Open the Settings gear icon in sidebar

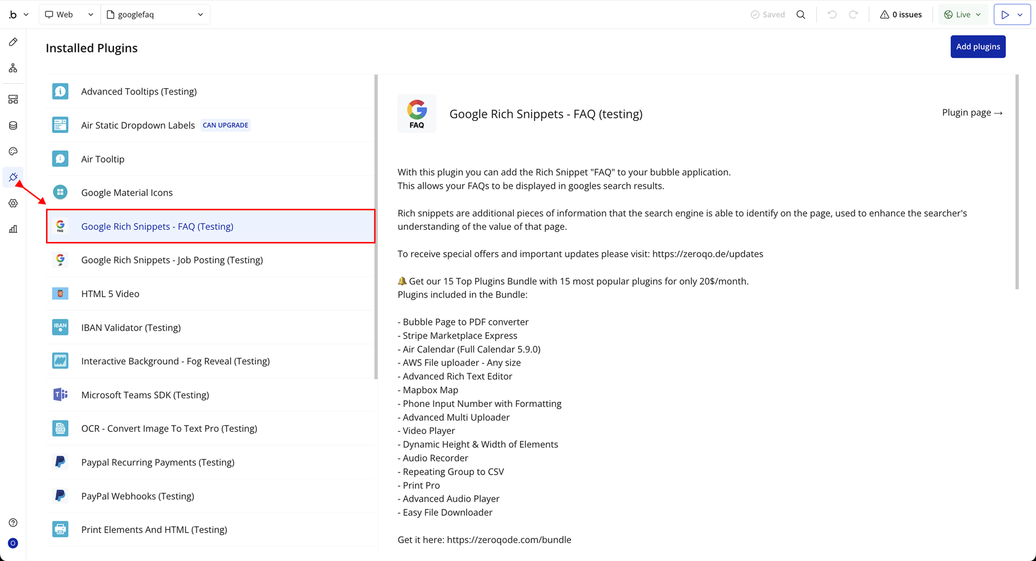click(13, 203)
